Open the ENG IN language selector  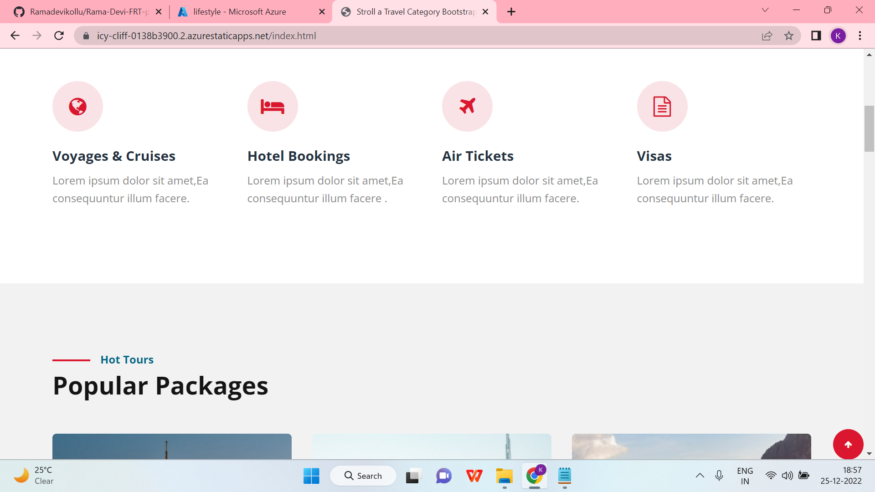(745, 475)
